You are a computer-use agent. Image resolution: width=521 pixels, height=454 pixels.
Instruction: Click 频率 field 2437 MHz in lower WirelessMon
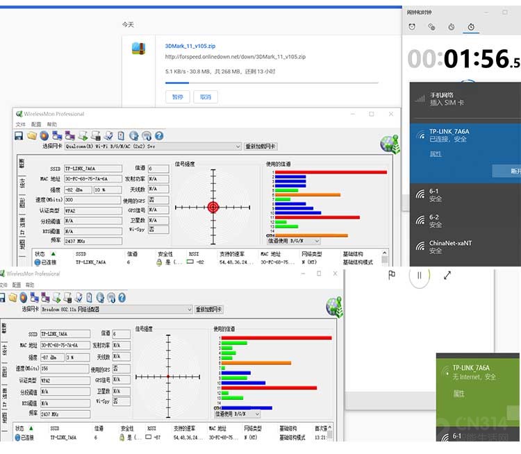(x=65, y=414)
